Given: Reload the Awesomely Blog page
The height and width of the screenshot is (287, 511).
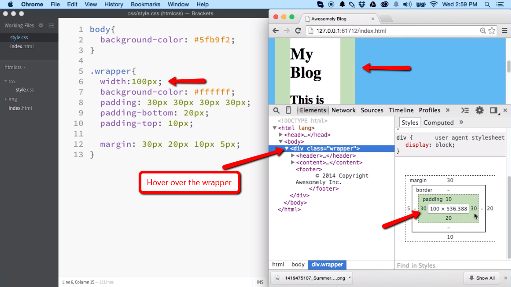Looking at the screenshot, I should click(298, 30).
